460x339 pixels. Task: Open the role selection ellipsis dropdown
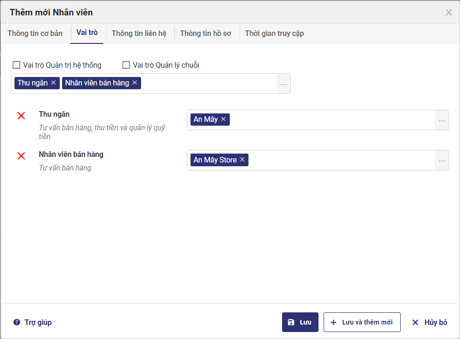tap(283, 84)
